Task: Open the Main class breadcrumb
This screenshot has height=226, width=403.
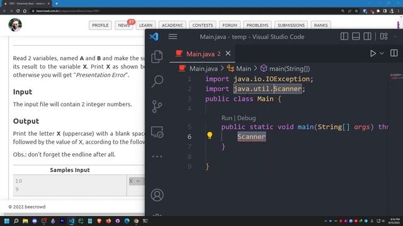Action: pos(243,68)
